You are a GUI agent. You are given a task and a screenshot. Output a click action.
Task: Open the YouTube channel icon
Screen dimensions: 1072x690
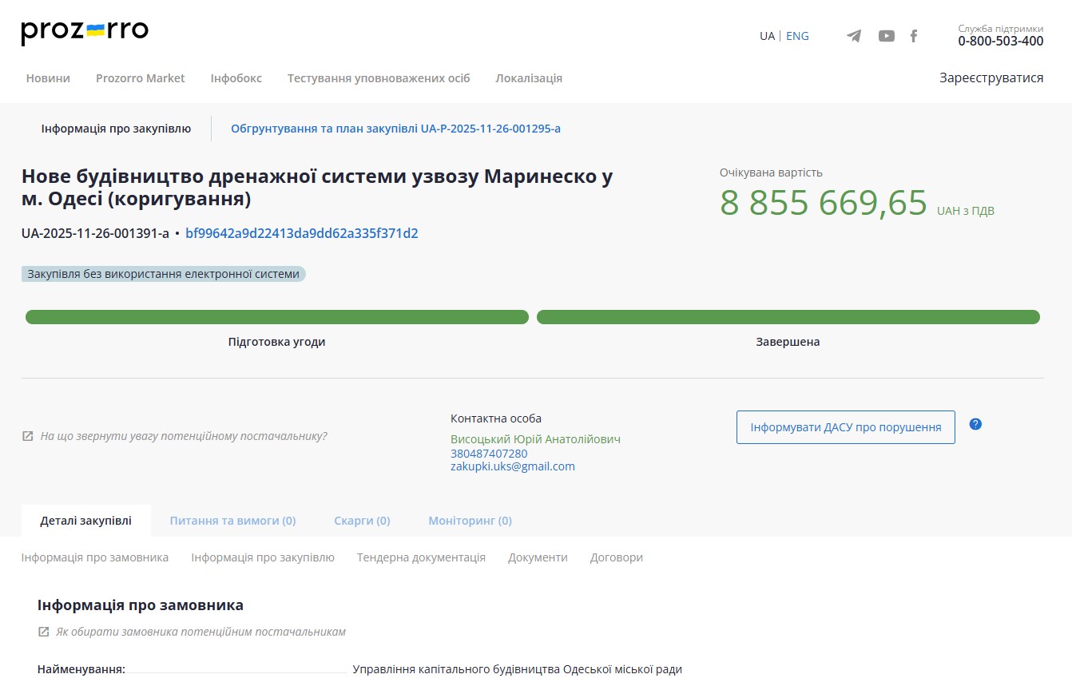point(886,36)
